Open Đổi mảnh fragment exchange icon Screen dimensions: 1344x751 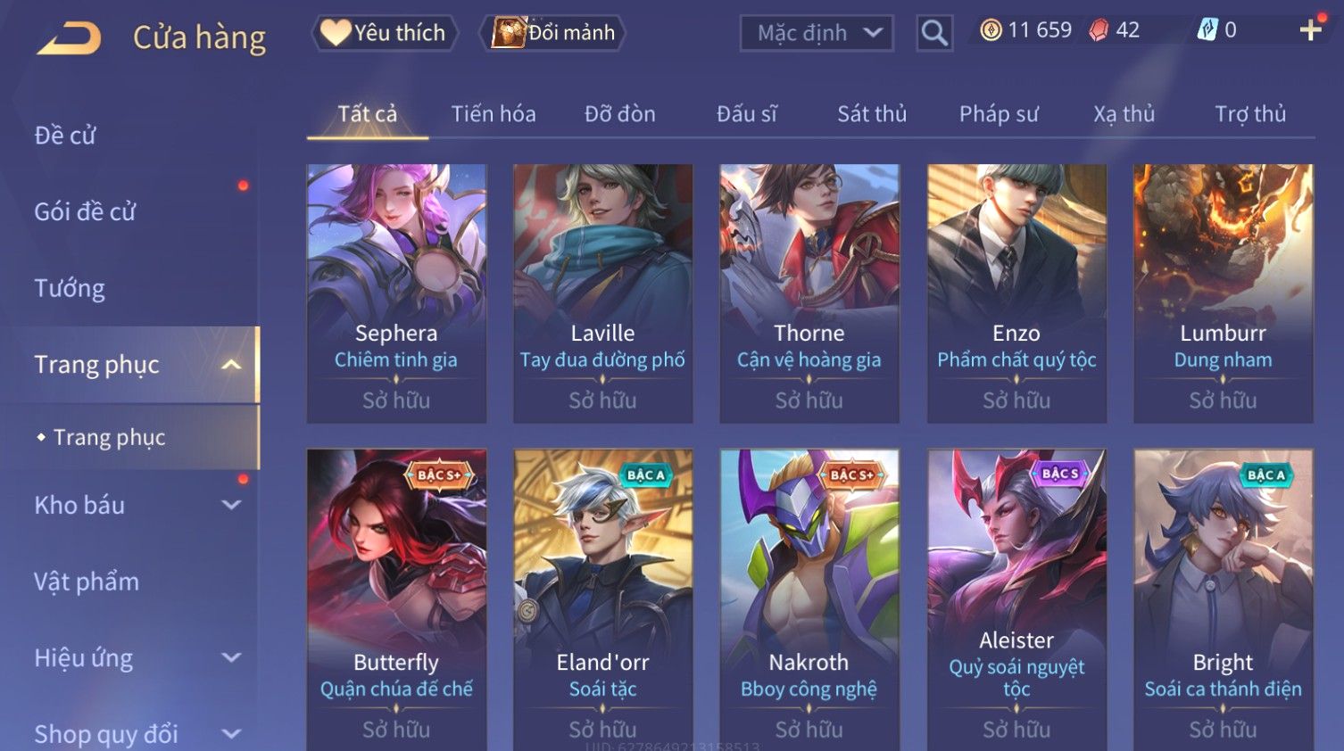tap(510, 32)
